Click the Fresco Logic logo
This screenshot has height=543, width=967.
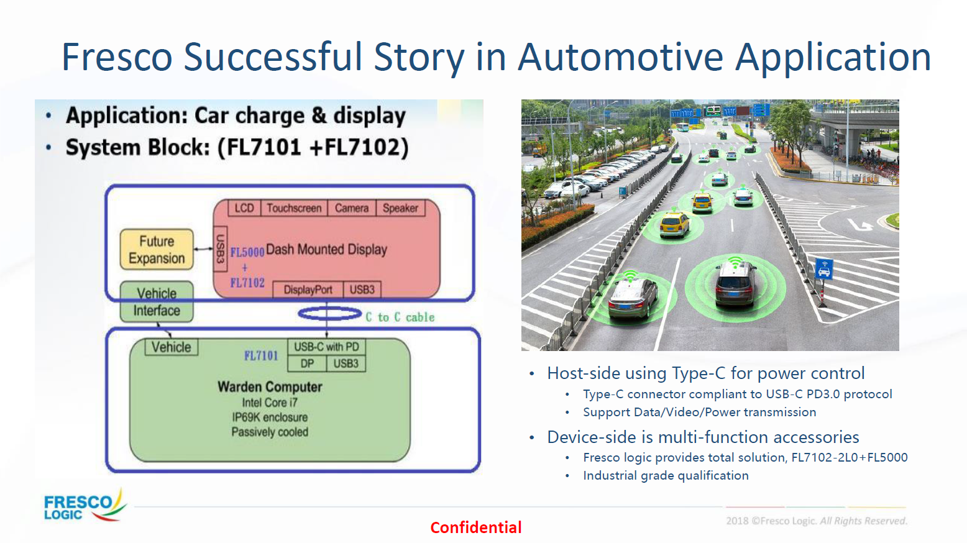pos(85,505)
